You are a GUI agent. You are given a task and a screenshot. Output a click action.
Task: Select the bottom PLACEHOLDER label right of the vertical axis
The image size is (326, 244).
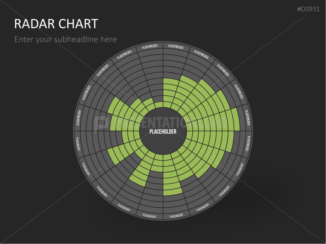(x=176, y=216)
